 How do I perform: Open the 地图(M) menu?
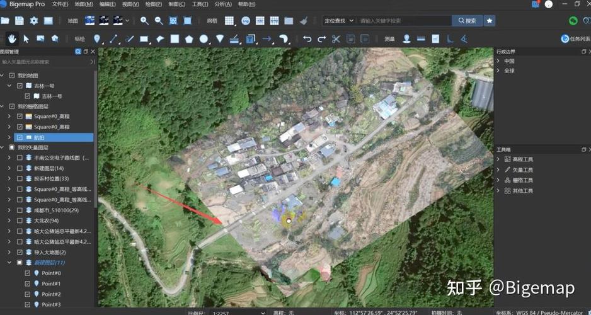84,4
